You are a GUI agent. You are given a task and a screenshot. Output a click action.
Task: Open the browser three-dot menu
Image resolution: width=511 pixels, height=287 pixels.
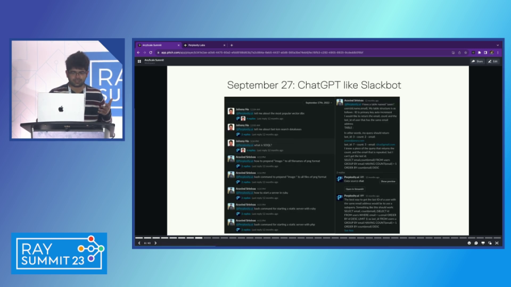pos(498,53)
